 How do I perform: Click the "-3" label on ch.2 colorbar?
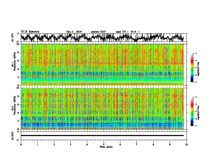(195, 97)
